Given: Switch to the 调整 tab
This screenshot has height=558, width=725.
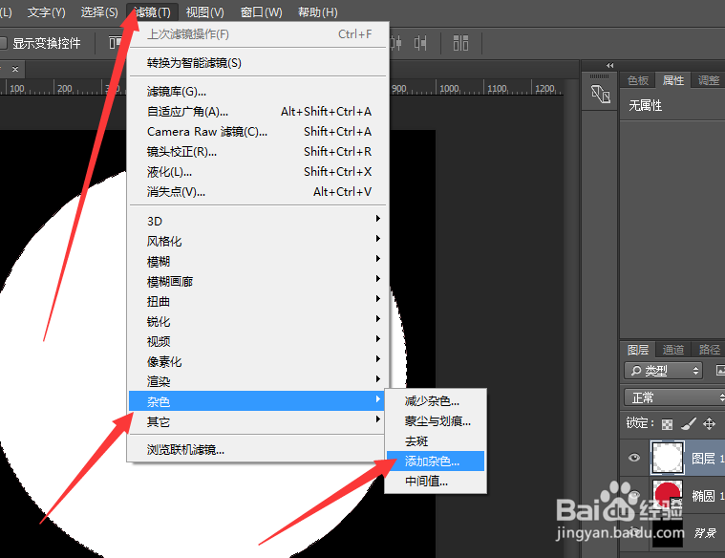Looking at the screenshot, I should [x=709, y=80].
